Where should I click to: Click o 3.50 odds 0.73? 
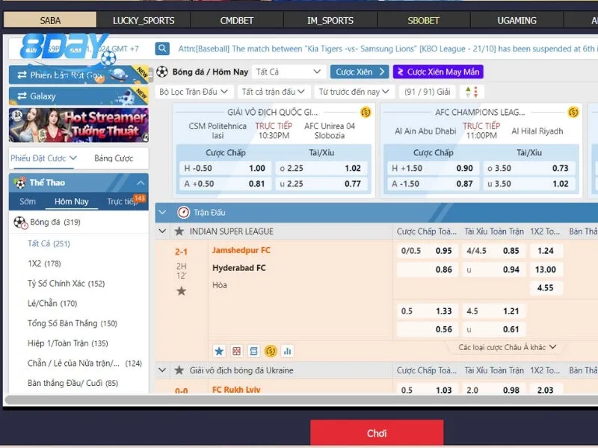528,168
